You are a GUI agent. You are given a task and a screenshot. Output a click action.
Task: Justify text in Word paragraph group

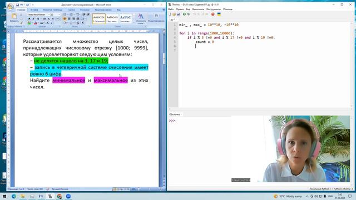click(78, 18)
